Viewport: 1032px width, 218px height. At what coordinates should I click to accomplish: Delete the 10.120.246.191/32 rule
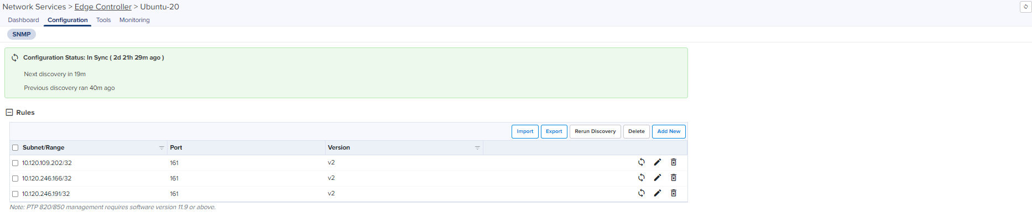(674, 193)
